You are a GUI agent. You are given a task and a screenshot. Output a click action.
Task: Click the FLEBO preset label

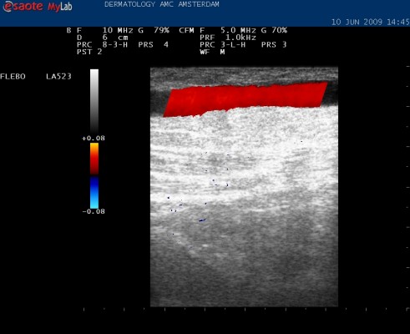[x=13, y=76]
